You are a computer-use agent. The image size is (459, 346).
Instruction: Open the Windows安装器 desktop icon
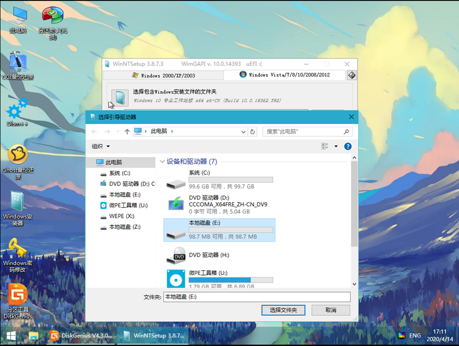pos(18,209)
